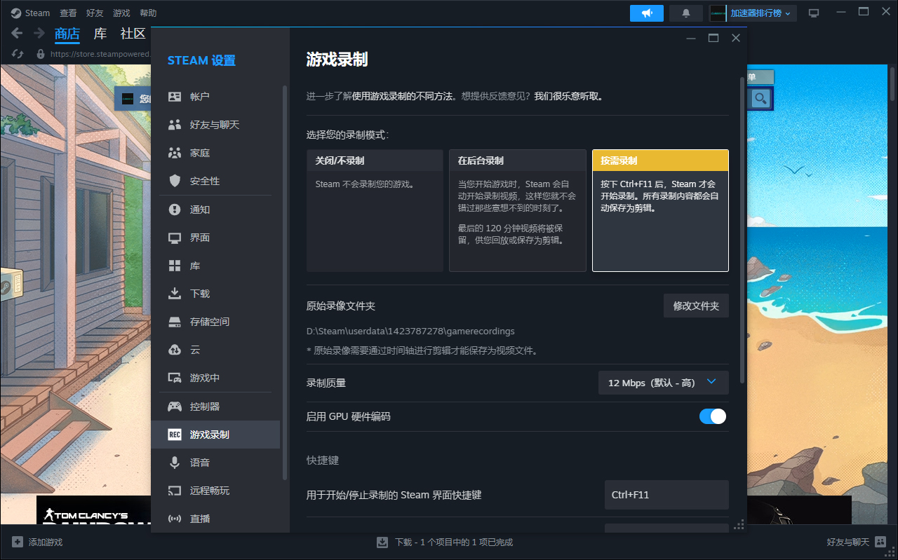Viewport: 898px width, 560px height.
Task: Select 在后台录制 recording mode
Action: pyautogui.click(x=518, y=210)
